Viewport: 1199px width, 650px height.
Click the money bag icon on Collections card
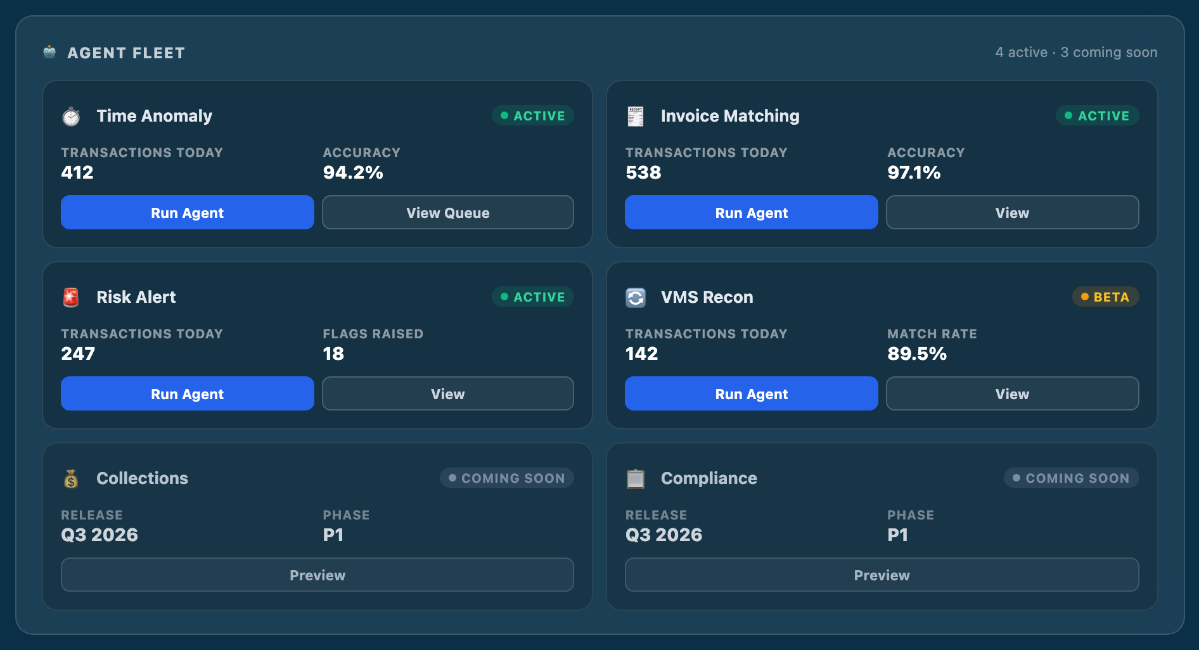pos(71,478)
